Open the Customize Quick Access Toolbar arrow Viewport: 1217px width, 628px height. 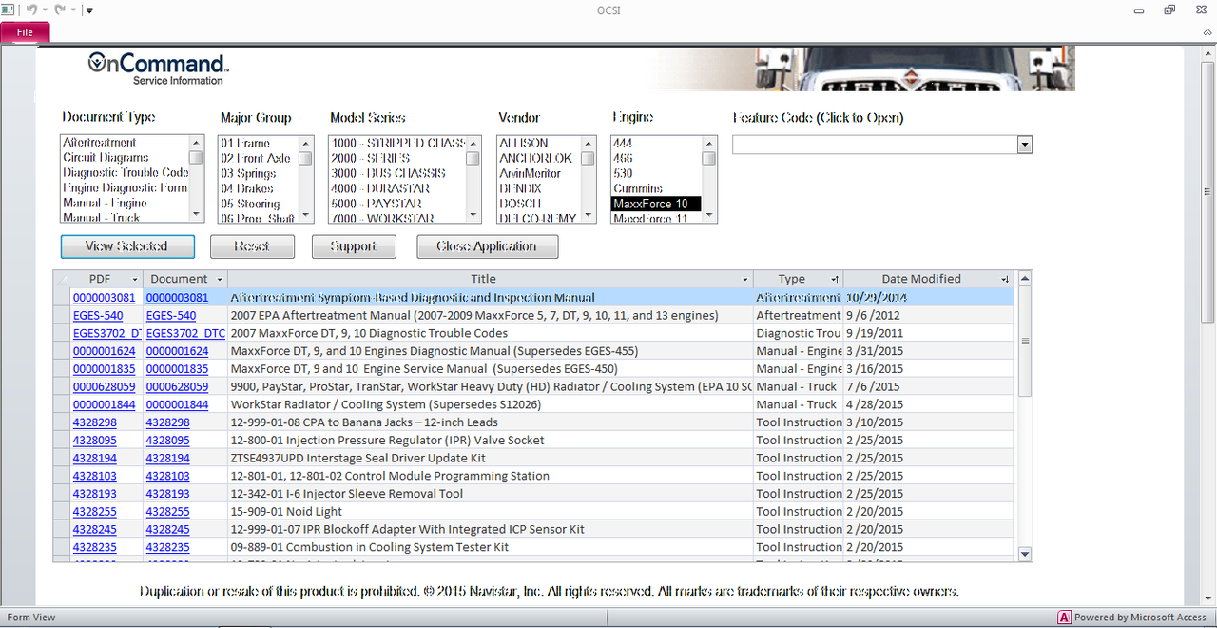[89, 10]
